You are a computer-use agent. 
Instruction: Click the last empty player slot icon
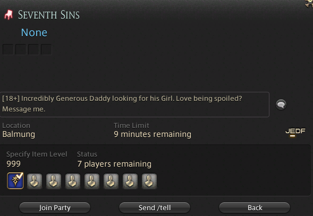tap(149, 181)
